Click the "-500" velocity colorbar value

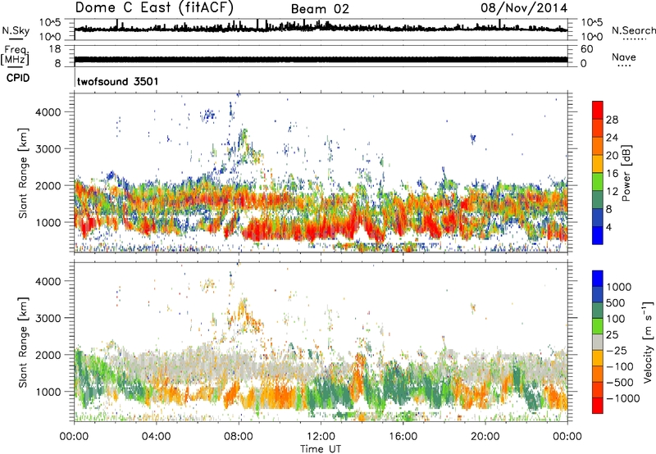click(x=620, y=382)
